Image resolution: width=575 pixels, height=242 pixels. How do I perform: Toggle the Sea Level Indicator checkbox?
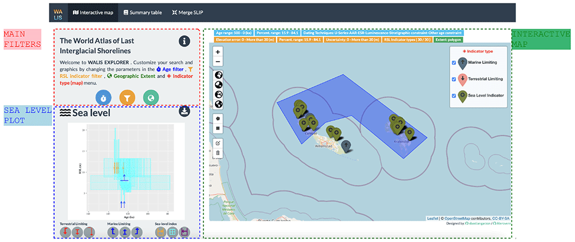pyautogui.click(x=454, y=95)
